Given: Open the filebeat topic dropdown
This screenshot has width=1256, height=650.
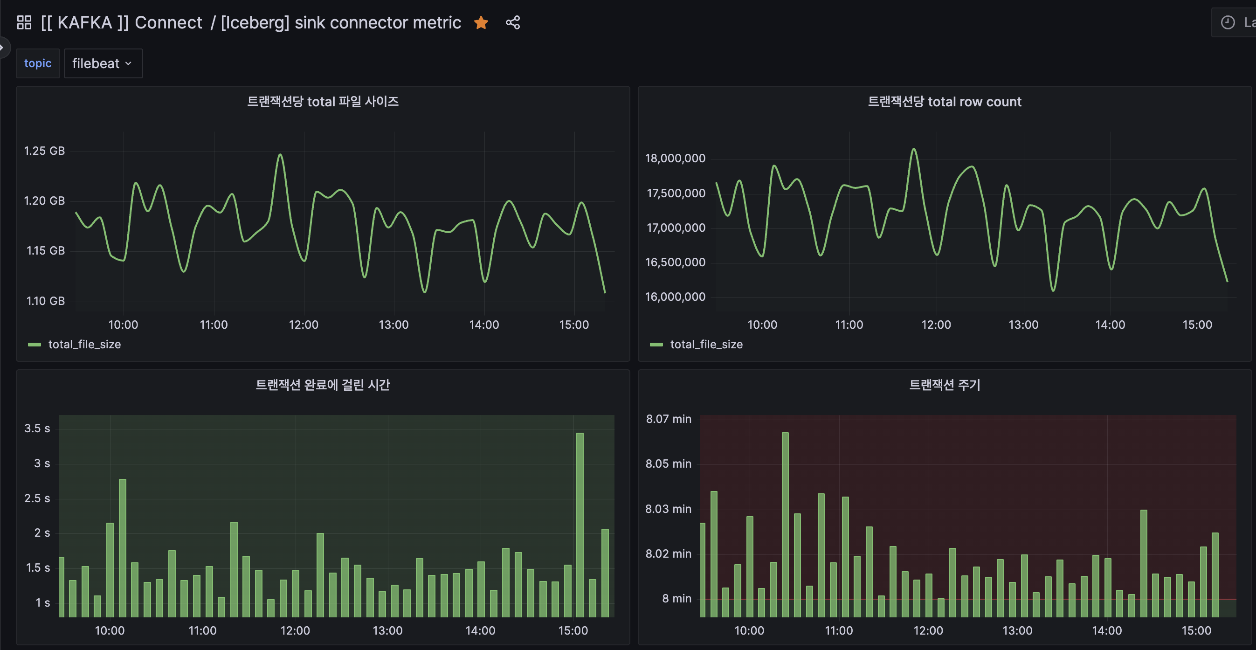Looking at the screenshot, I should pos(104,63).
